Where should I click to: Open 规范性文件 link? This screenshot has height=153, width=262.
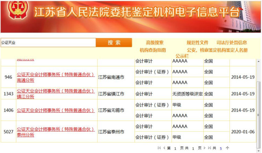click(197, 43)
